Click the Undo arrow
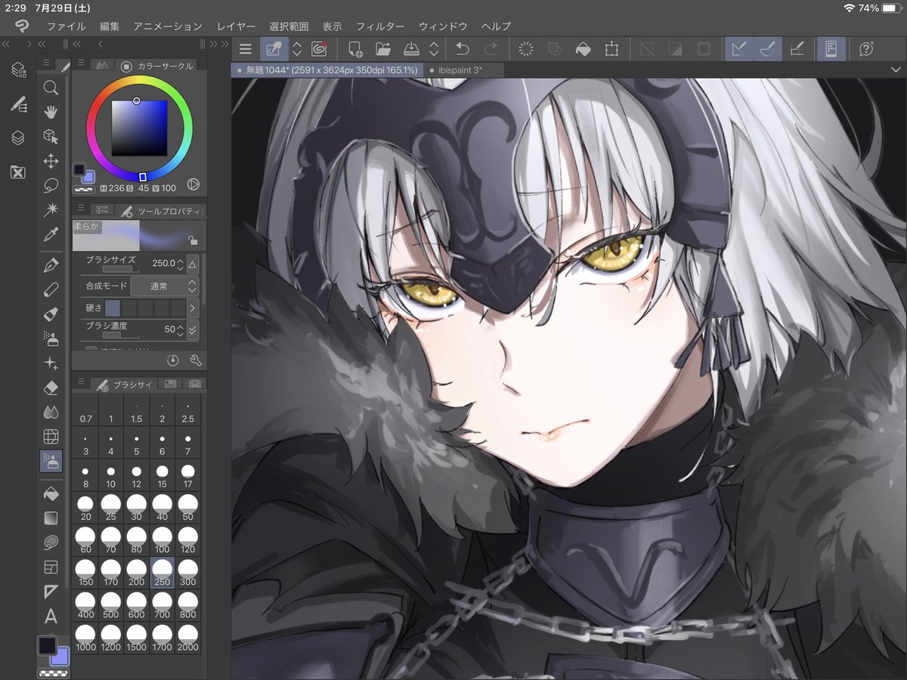The width and height of the screenshot is (907, 680). click(462, 49)
